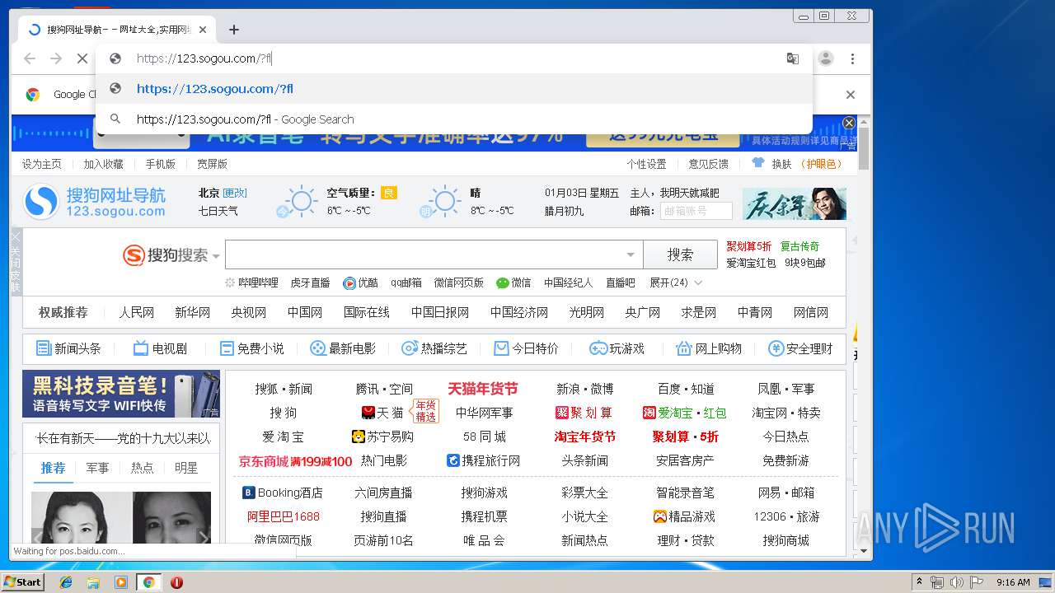1055x593 pixels.
Task: Click the 搜索 button
Action: pos(681,255)
